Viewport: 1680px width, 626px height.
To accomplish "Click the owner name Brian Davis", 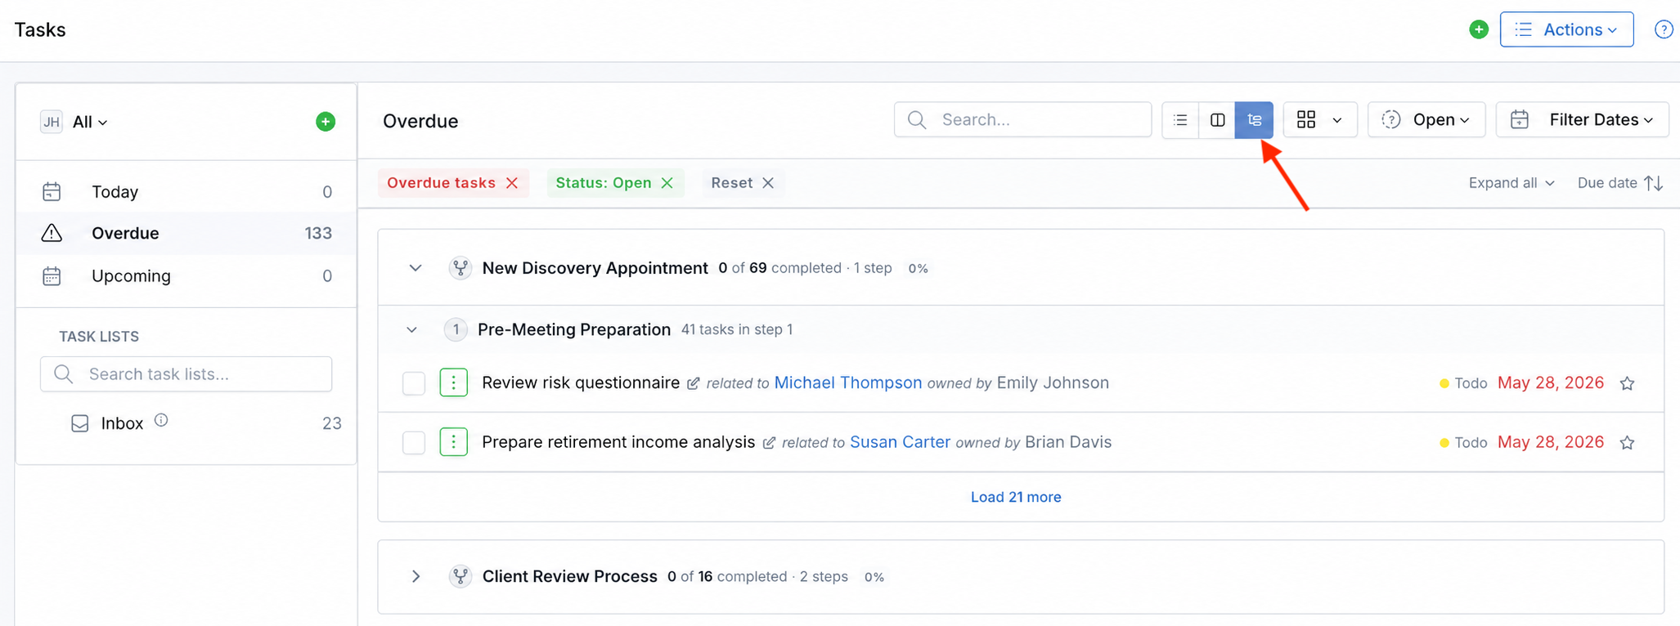I will [1068, 442].
